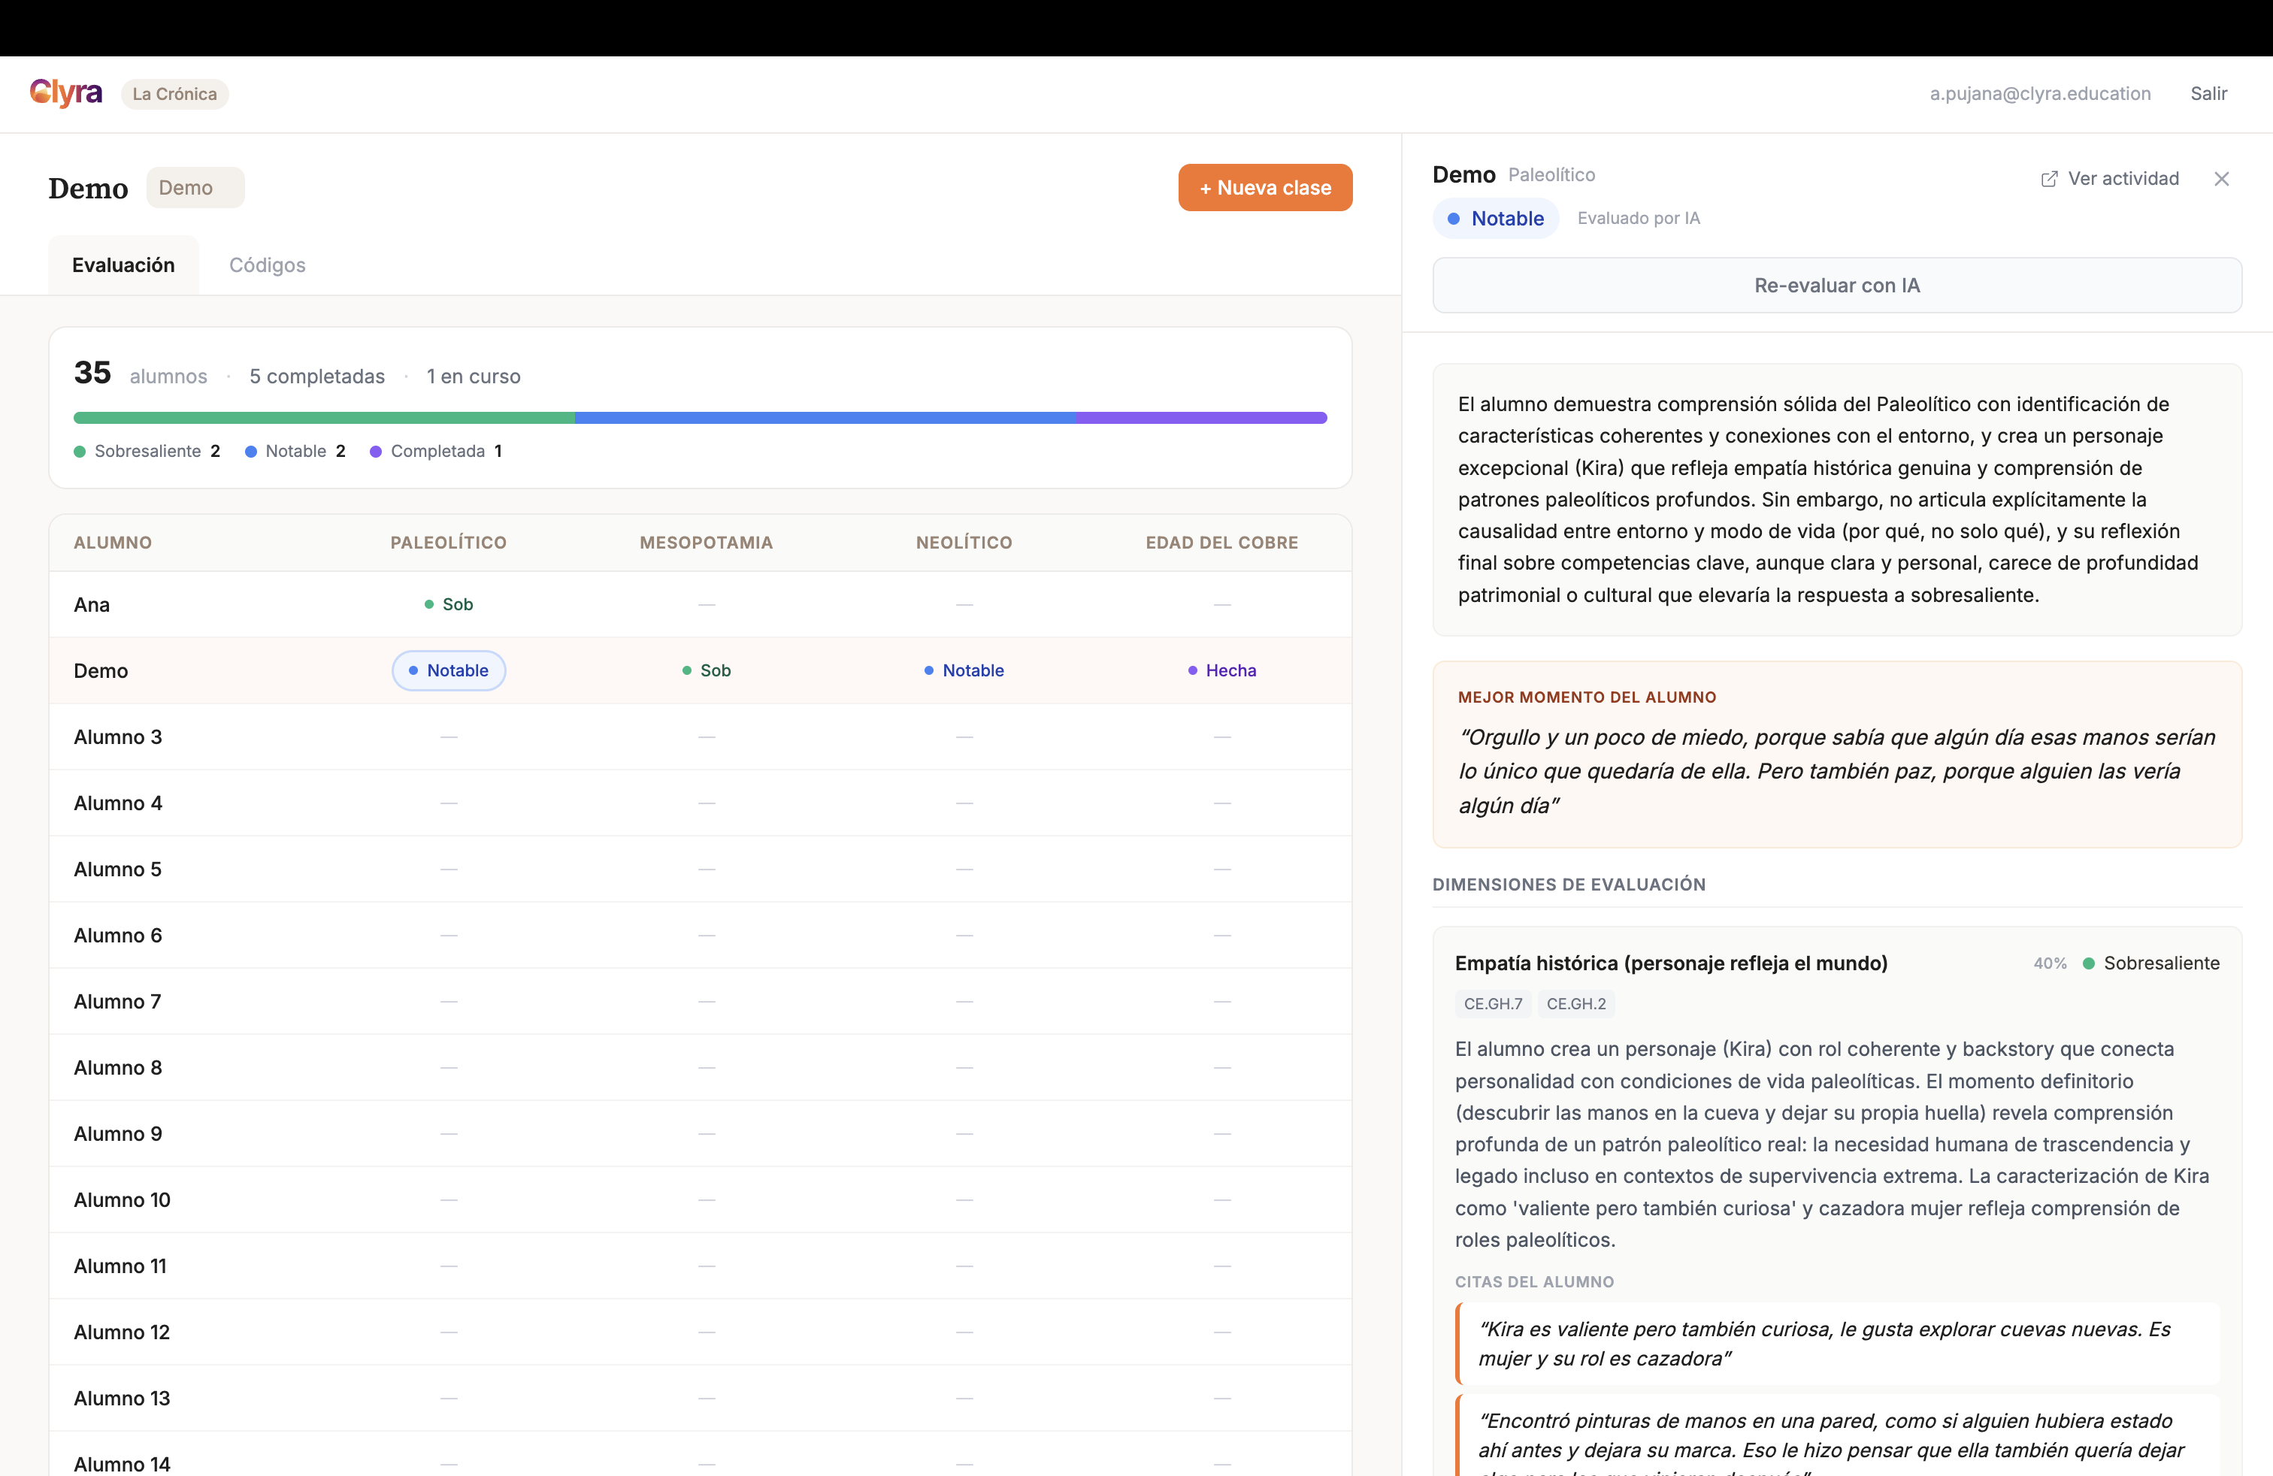Select student Alumno 8
The image size is (2273, 1476).
(117, 1067)
